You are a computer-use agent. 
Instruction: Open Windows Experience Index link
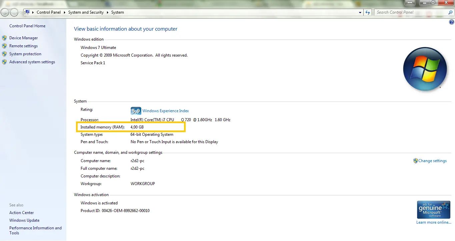[x=166, y=111]
